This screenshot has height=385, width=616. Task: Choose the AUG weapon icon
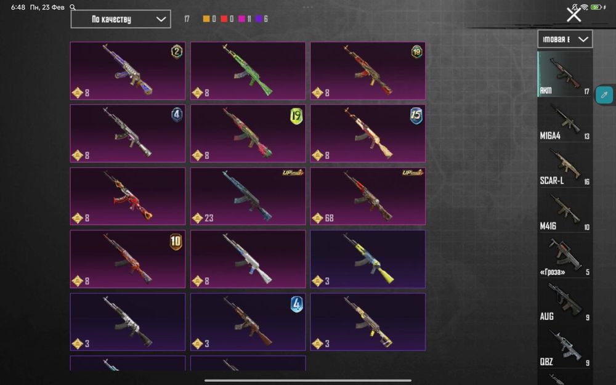[x=564, y=301]
